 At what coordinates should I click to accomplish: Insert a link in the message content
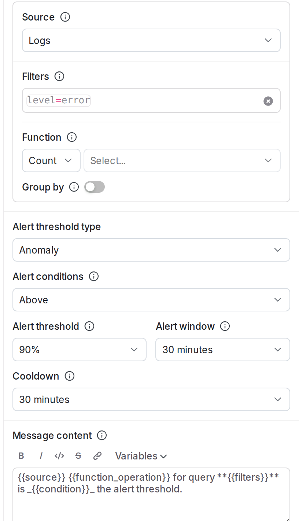(x=97, y=455)
